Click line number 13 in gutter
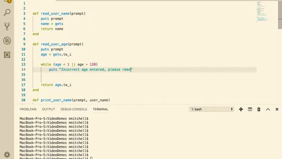The width and height of the screenshot is (282, 159). click(23, 64)
